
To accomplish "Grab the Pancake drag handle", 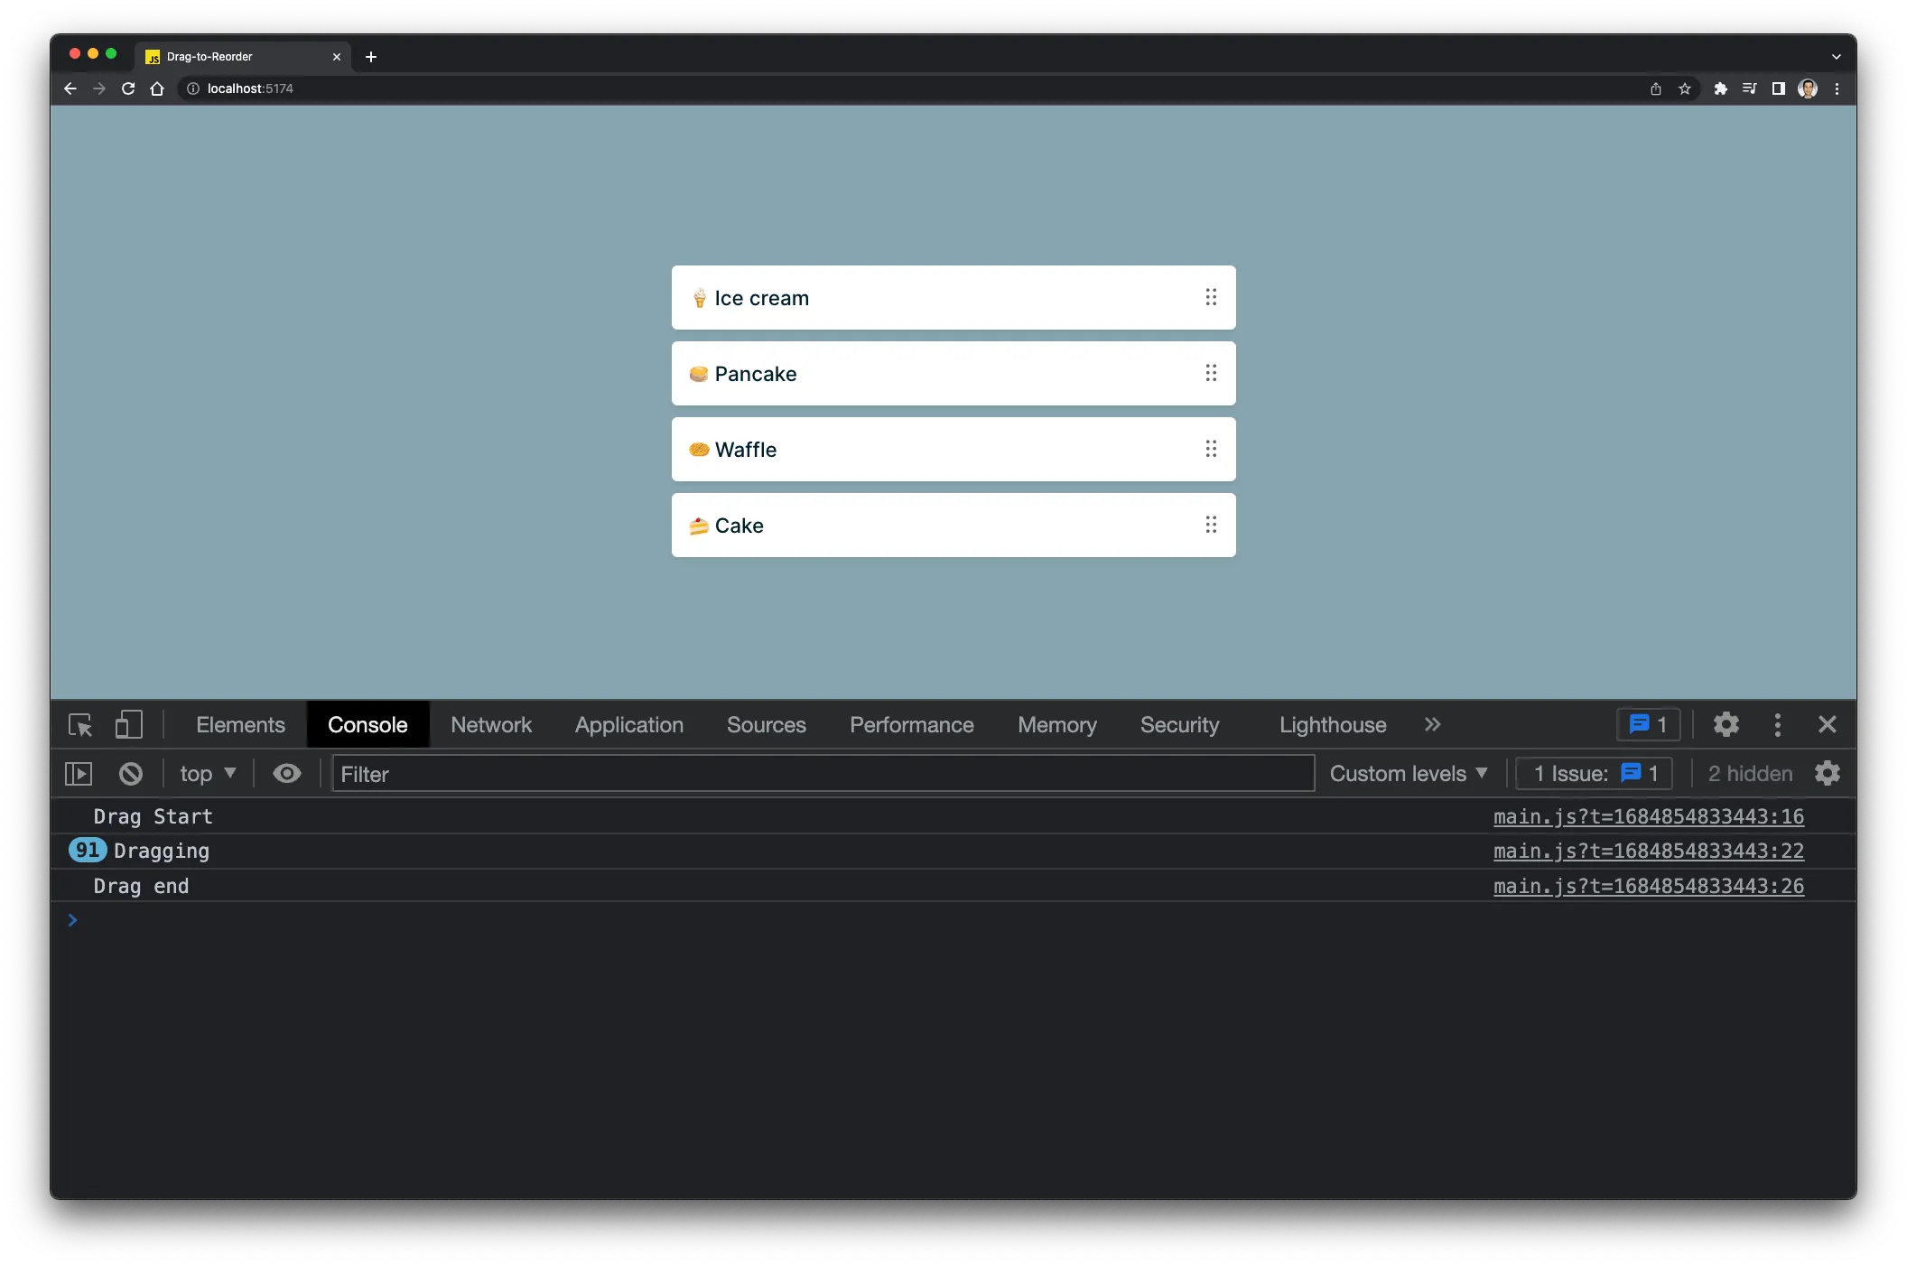I will 1211,373.
